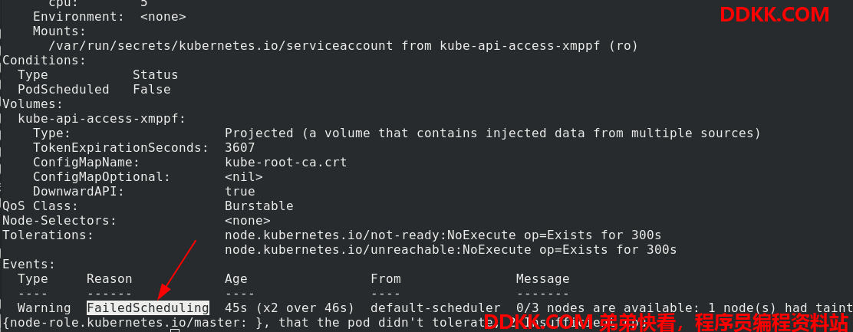Click the DDKK.COM watermark at top right
Screen dimensions: 853x332
click(x=774, y=15)
